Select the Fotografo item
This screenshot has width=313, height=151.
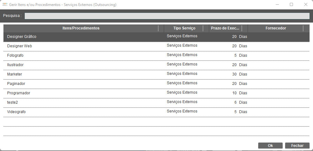[15, 55]
